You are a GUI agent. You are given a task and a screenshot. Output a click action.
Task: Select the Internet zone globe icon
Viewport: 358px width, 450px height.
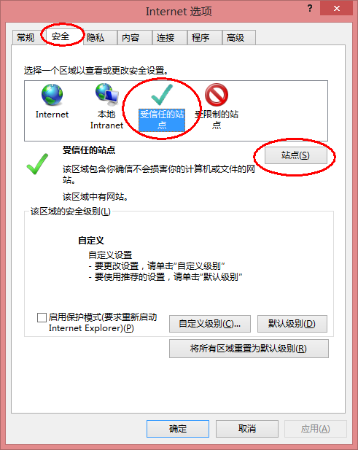[52, 94]
